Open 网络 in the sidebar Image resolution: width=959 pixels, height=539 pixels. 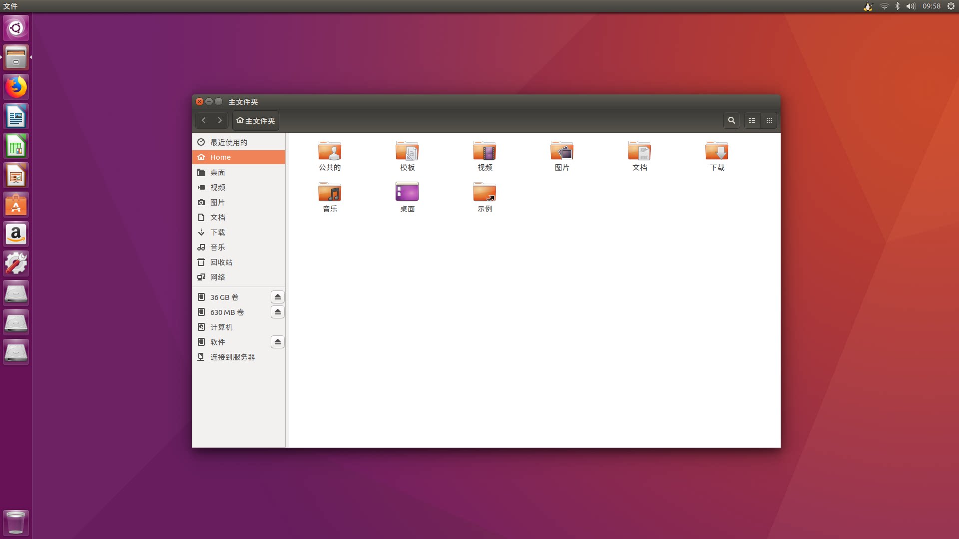(217, 277)
